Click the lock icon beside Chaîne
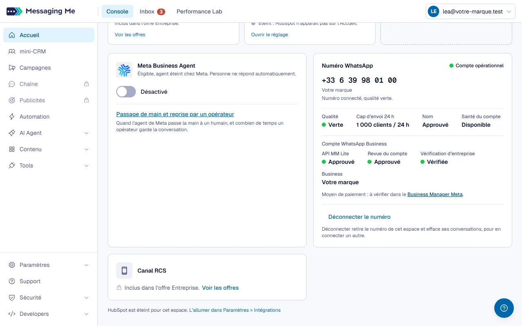 [86, 84]
